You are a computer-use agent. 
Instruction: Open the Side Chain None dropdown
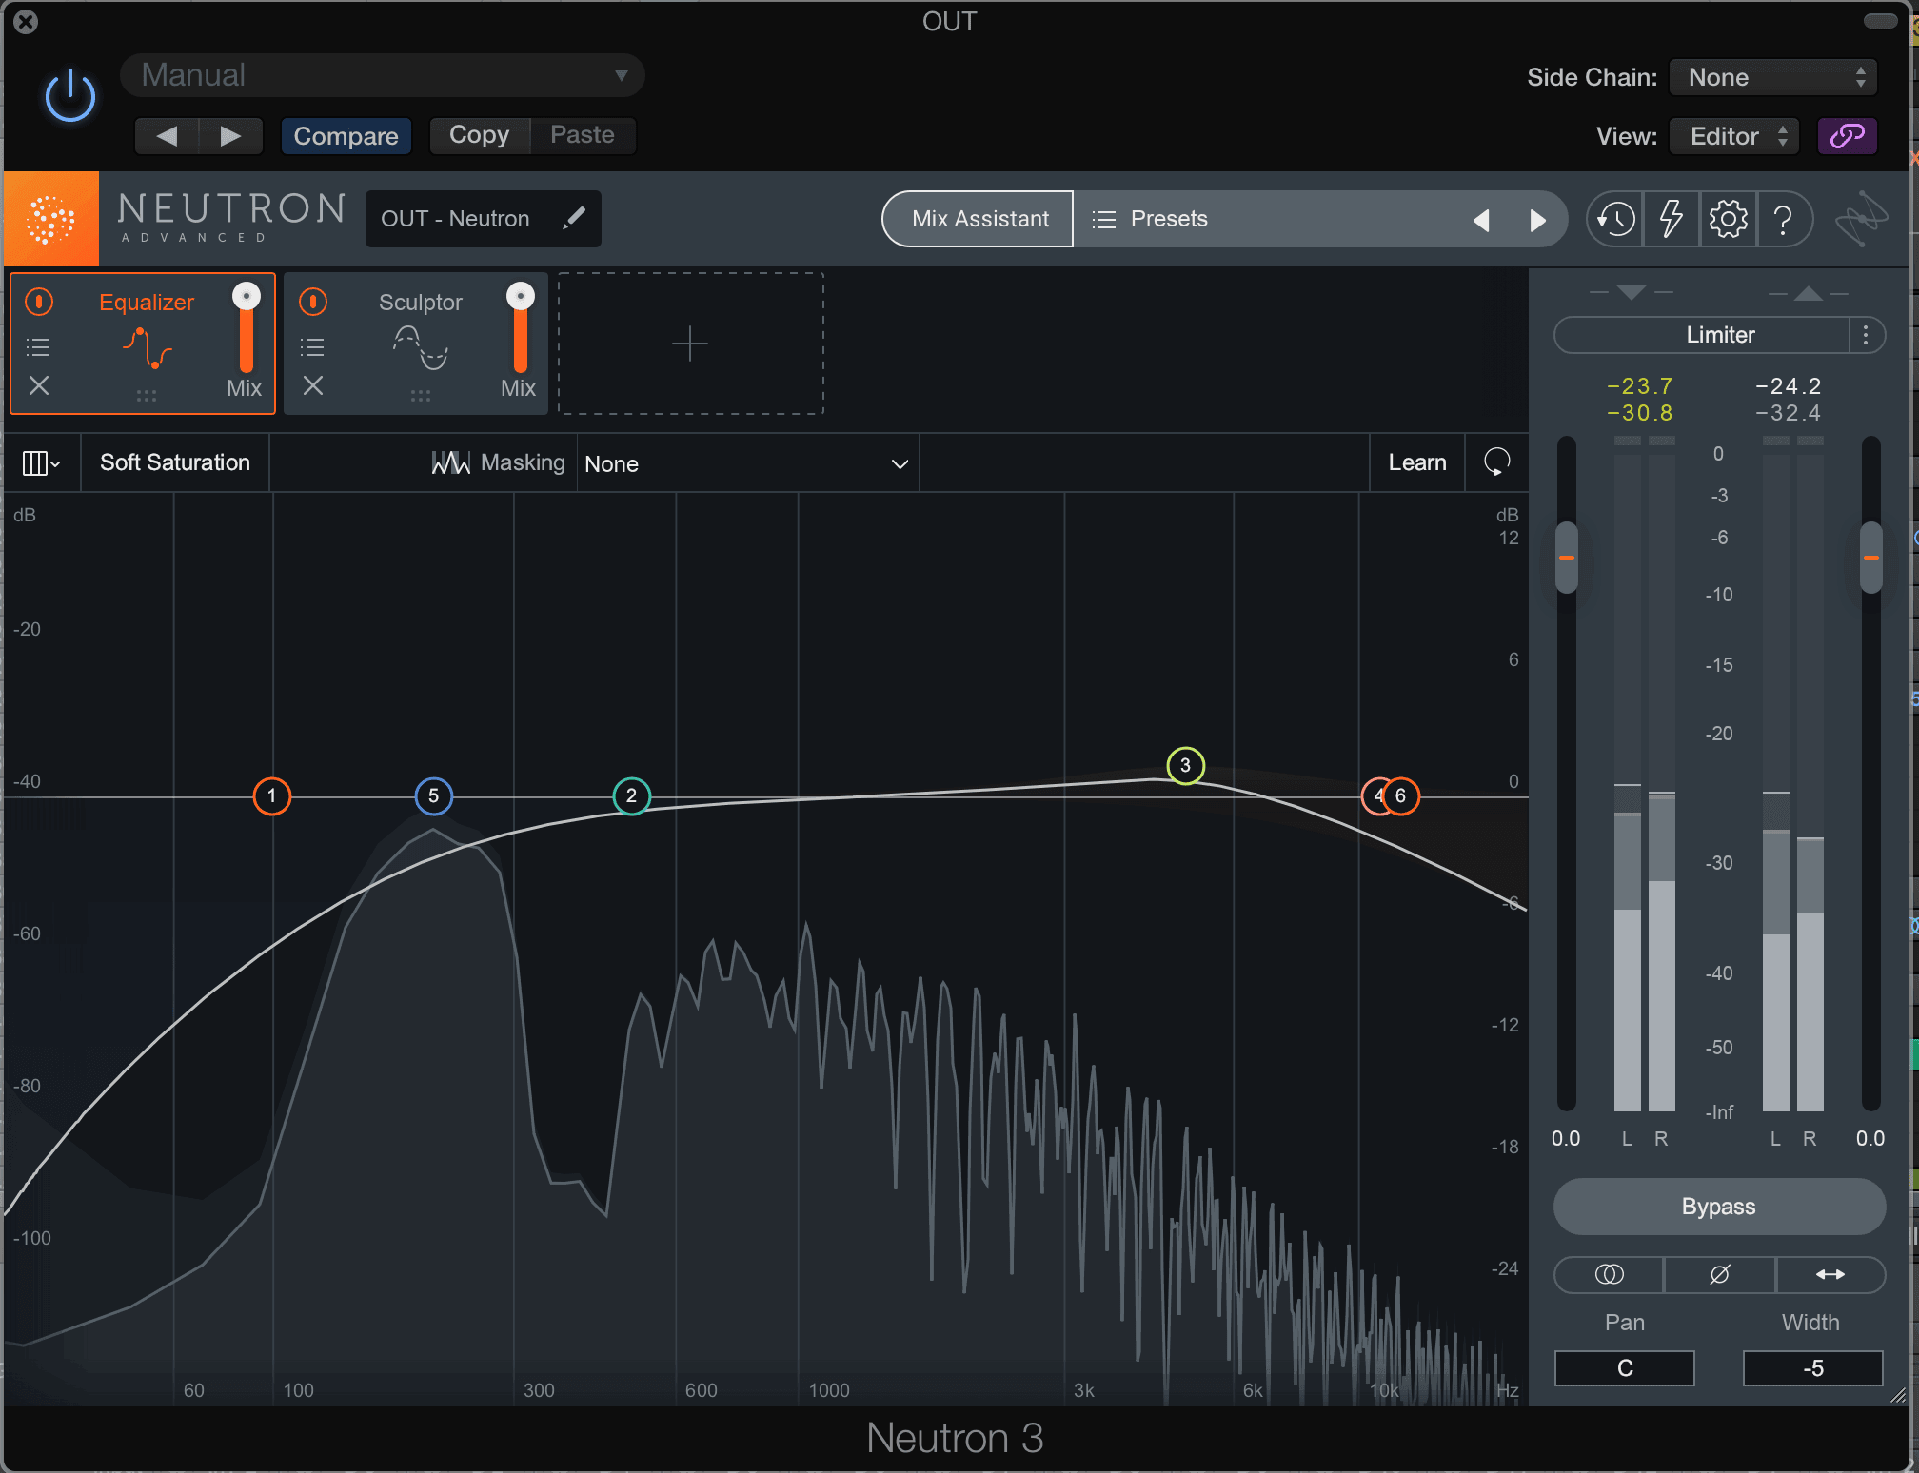[1773, 77]
